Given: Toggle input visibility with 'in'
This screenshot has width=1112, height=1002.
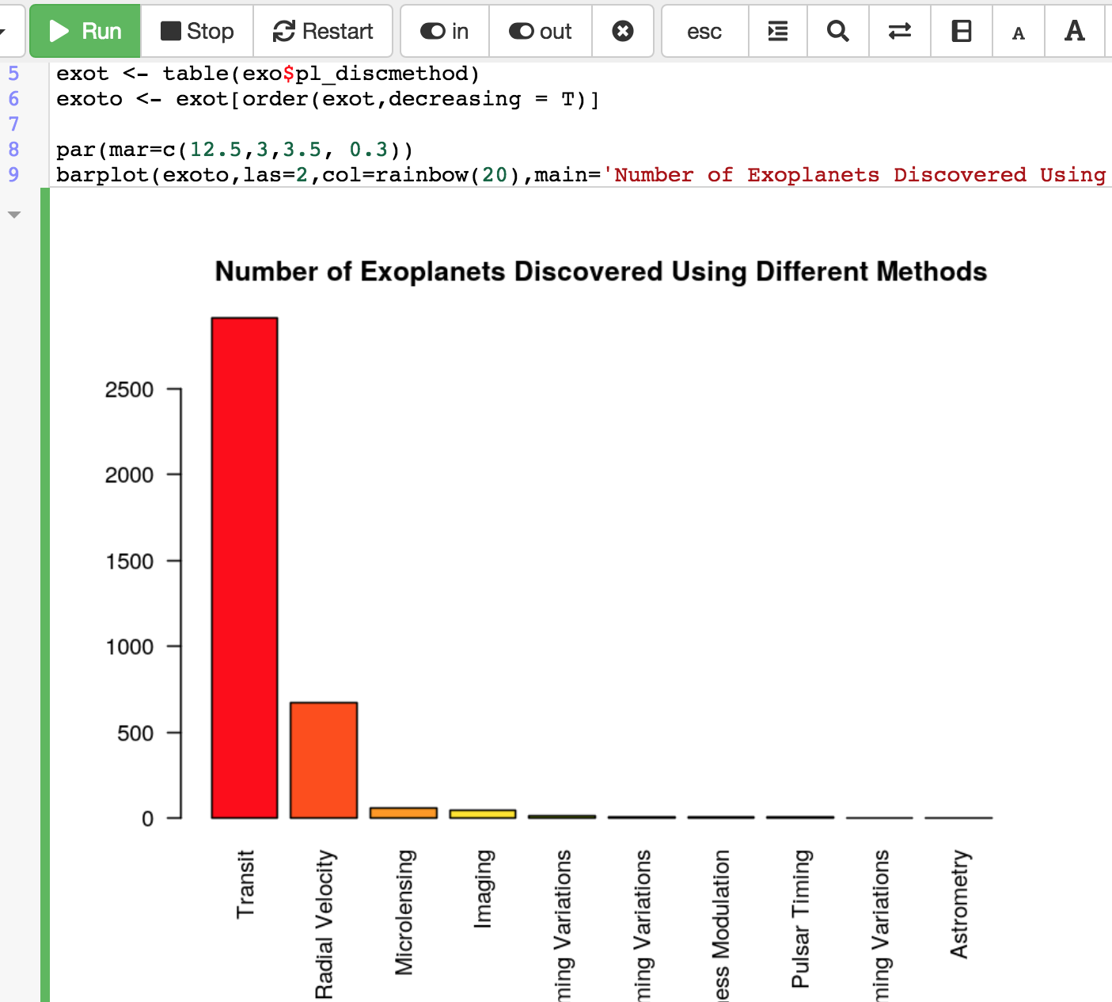Looking at the screenshot, I should coord(445,31).
